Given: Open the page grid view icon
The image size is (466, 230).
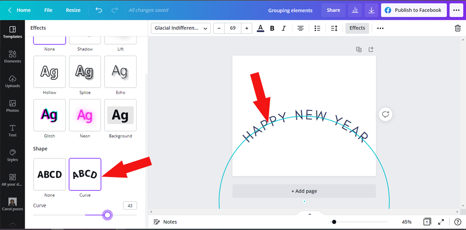Looking at the screenshot, I should pos(427,222).
